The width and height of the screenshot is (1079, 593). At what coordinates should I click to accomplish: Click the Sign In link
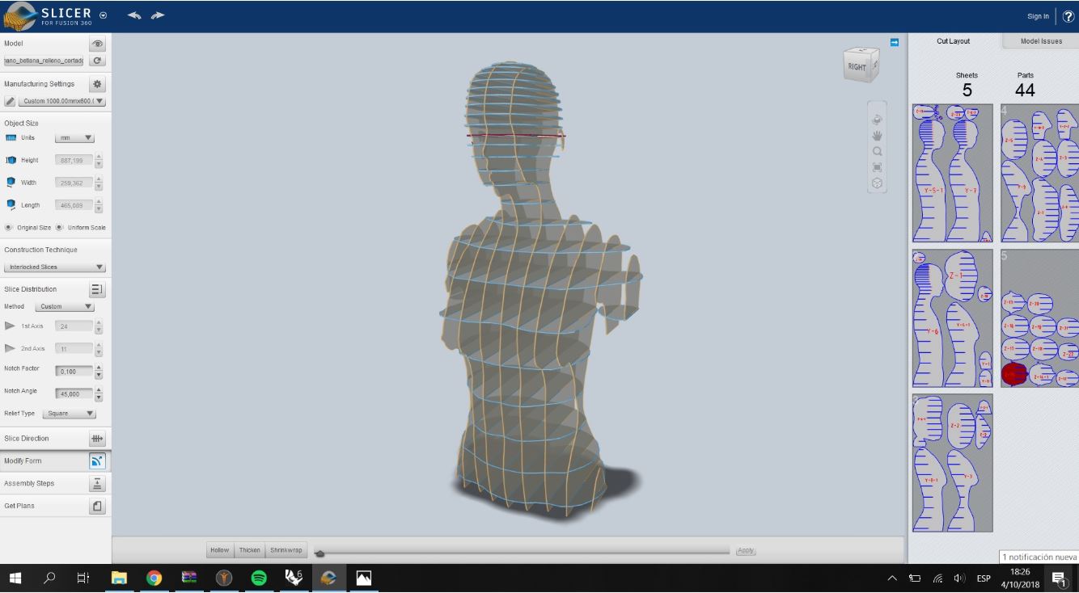tap(1038, 16)
